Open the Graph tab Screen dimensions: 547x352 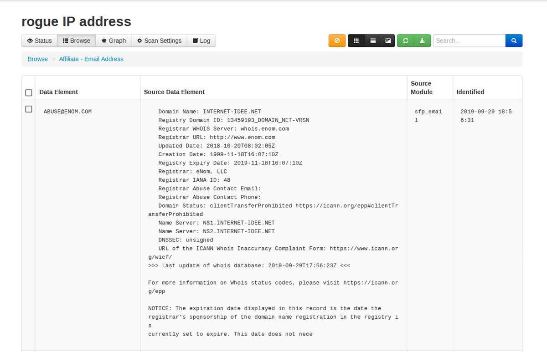[x=114, y=41]
